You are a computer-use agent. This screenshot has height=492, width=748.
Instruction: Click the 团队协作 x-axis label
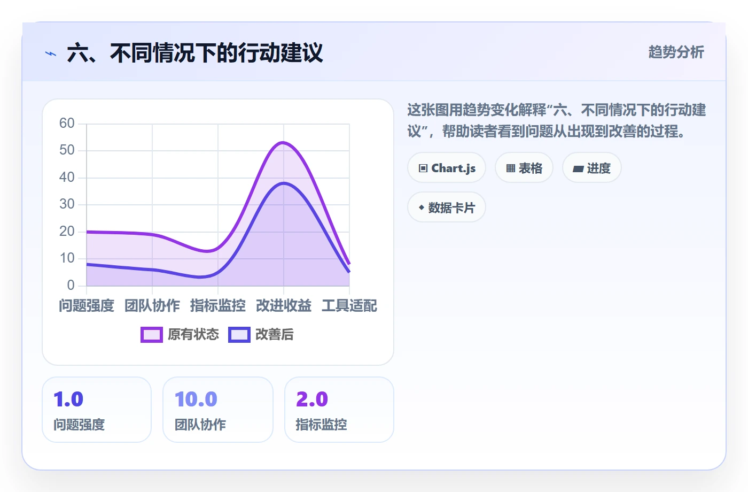[x=152, y=306]
